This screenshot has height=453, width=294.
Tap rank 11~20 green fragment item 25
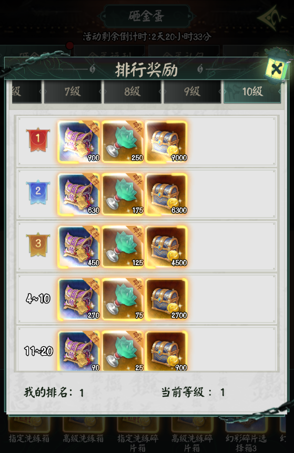[123, 351]
